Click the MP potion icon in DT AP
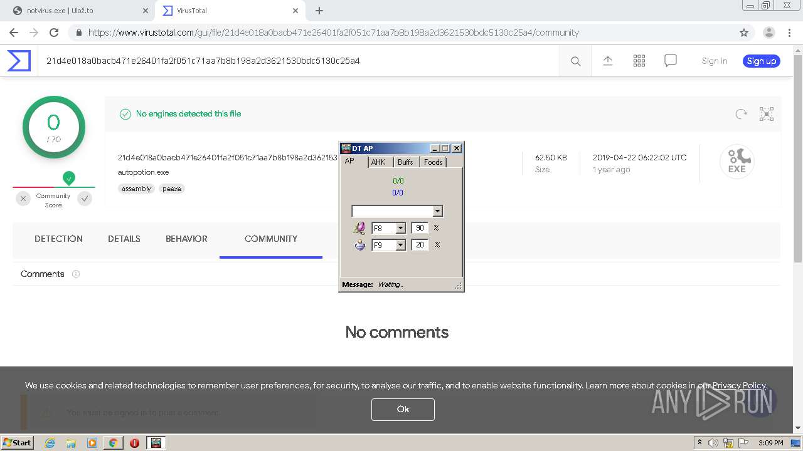This screenshot has width=803, height=451. tap(359, 245)
